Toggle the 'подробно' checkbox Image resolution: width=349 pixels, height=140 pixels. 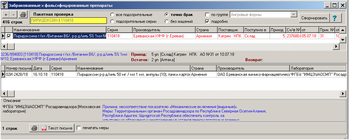(207, 21)
